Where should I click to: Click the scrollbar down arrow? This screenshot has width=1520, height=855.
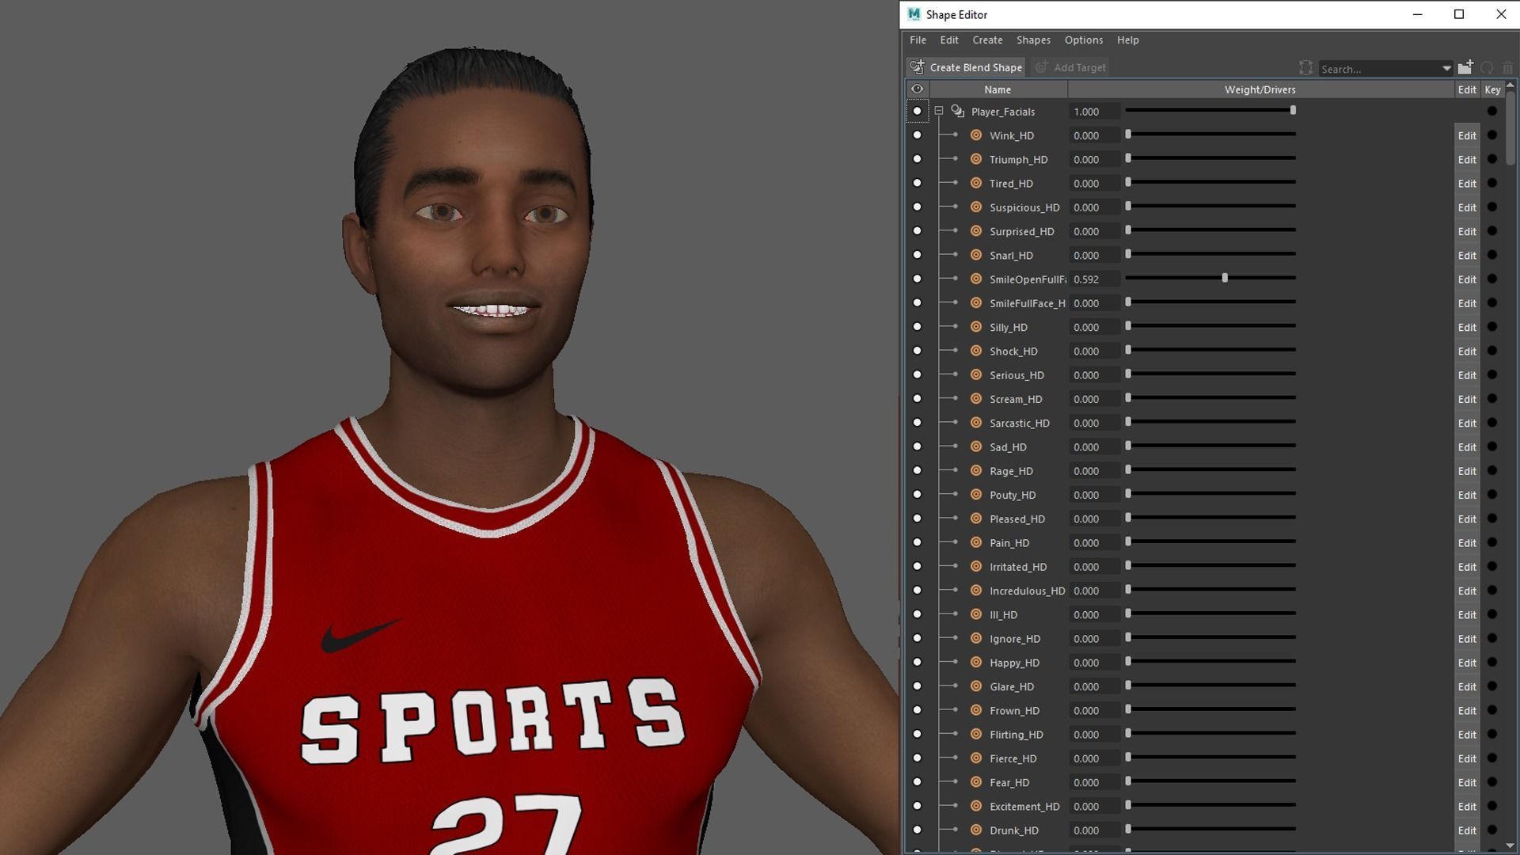1510,845
